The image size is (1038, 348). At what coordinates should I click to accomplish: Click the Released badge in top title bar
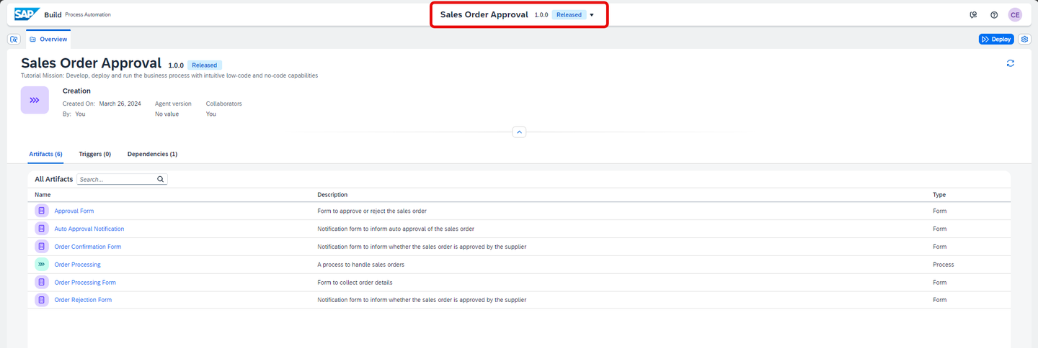(x=569, y=15)
